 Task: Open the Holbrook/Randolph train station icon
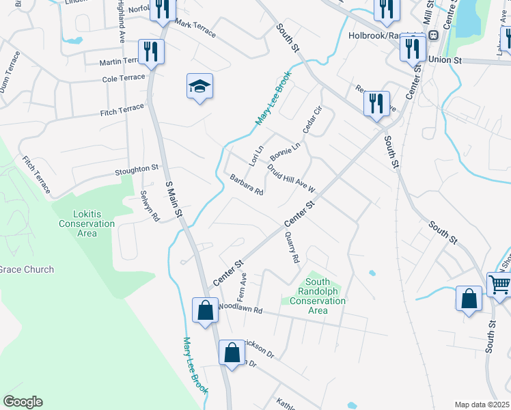[x=434, y=35]
